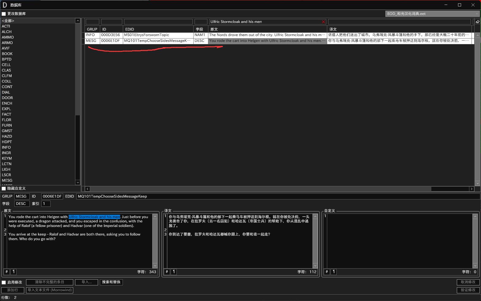Image resolution: width=481 pixels, height=301 pixels.
Task: Click the ¶ button under the 自定义 pane
Action: click(x=334, y=272)
